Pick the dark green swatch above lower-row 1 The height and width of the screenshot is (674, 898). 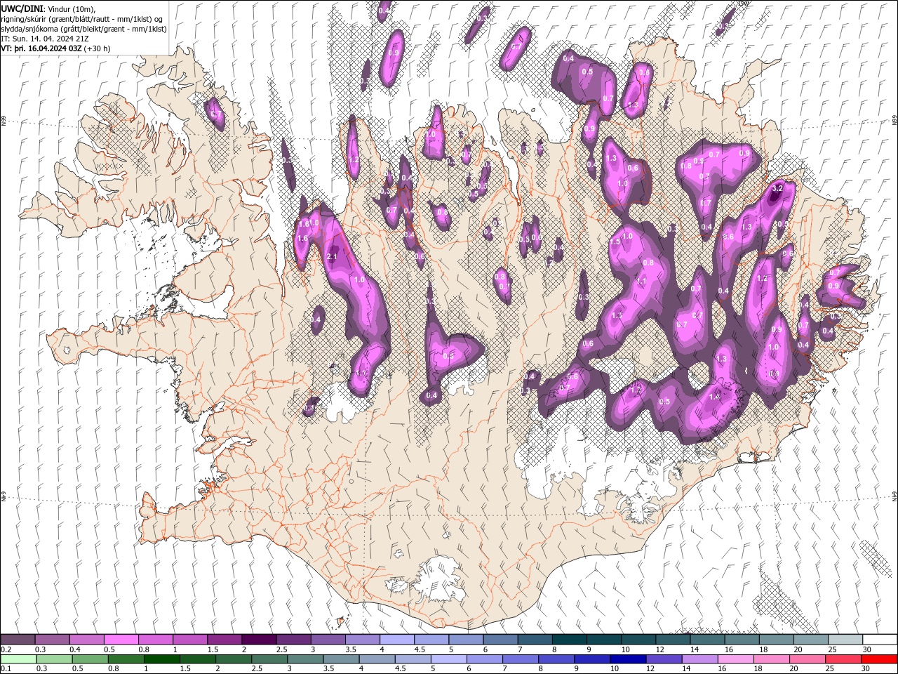pos(162,659)
